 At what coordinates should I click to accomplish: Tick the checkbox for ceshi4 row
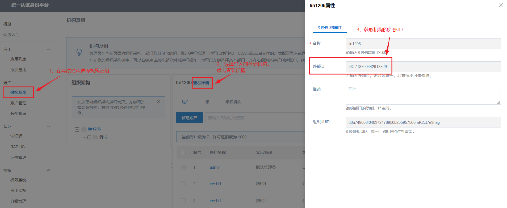click(183, 184)
